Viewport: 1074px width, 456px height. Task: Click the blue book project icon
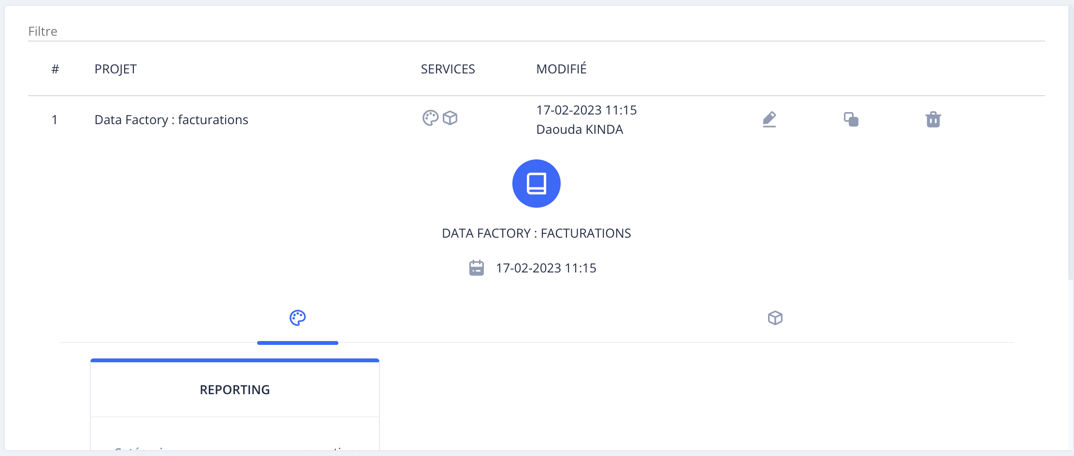pos(536,184)
